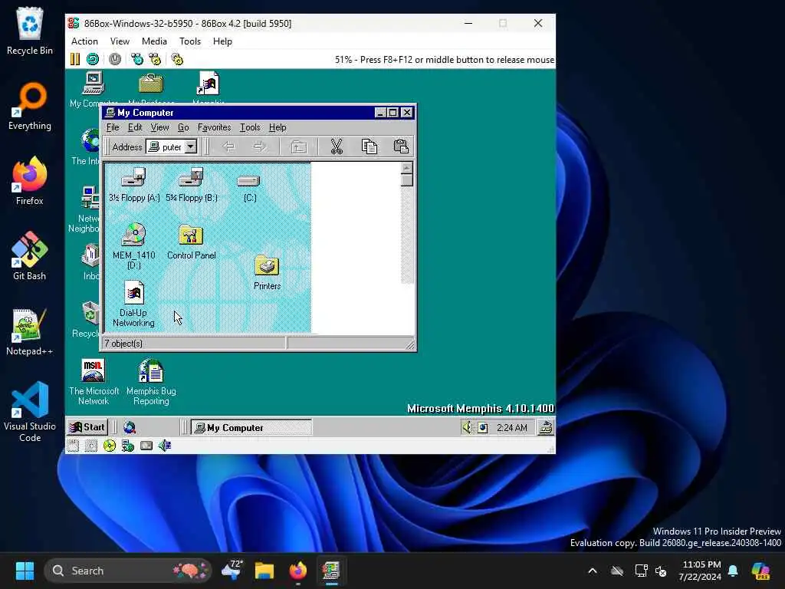Click sound icon in 86Box status bar

[x=165, y=446]
